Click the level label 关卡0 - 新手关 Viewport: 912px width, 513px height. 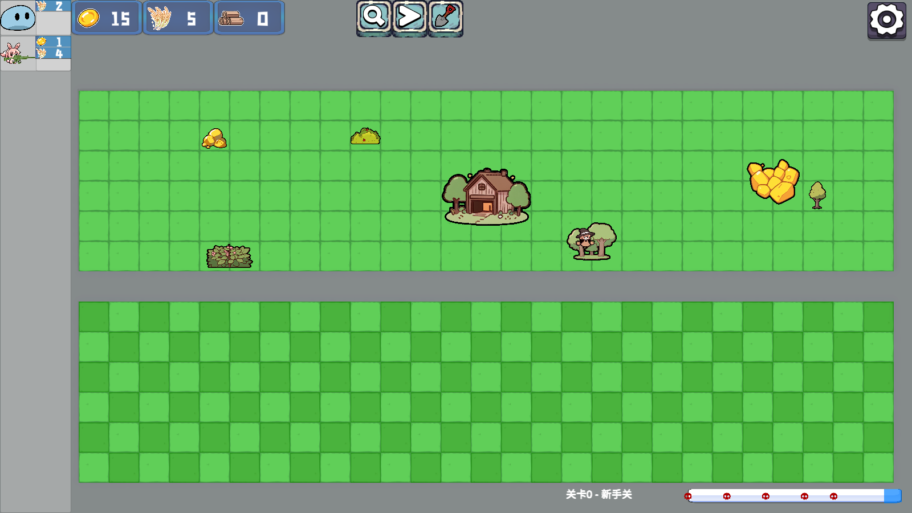[598, 494]
